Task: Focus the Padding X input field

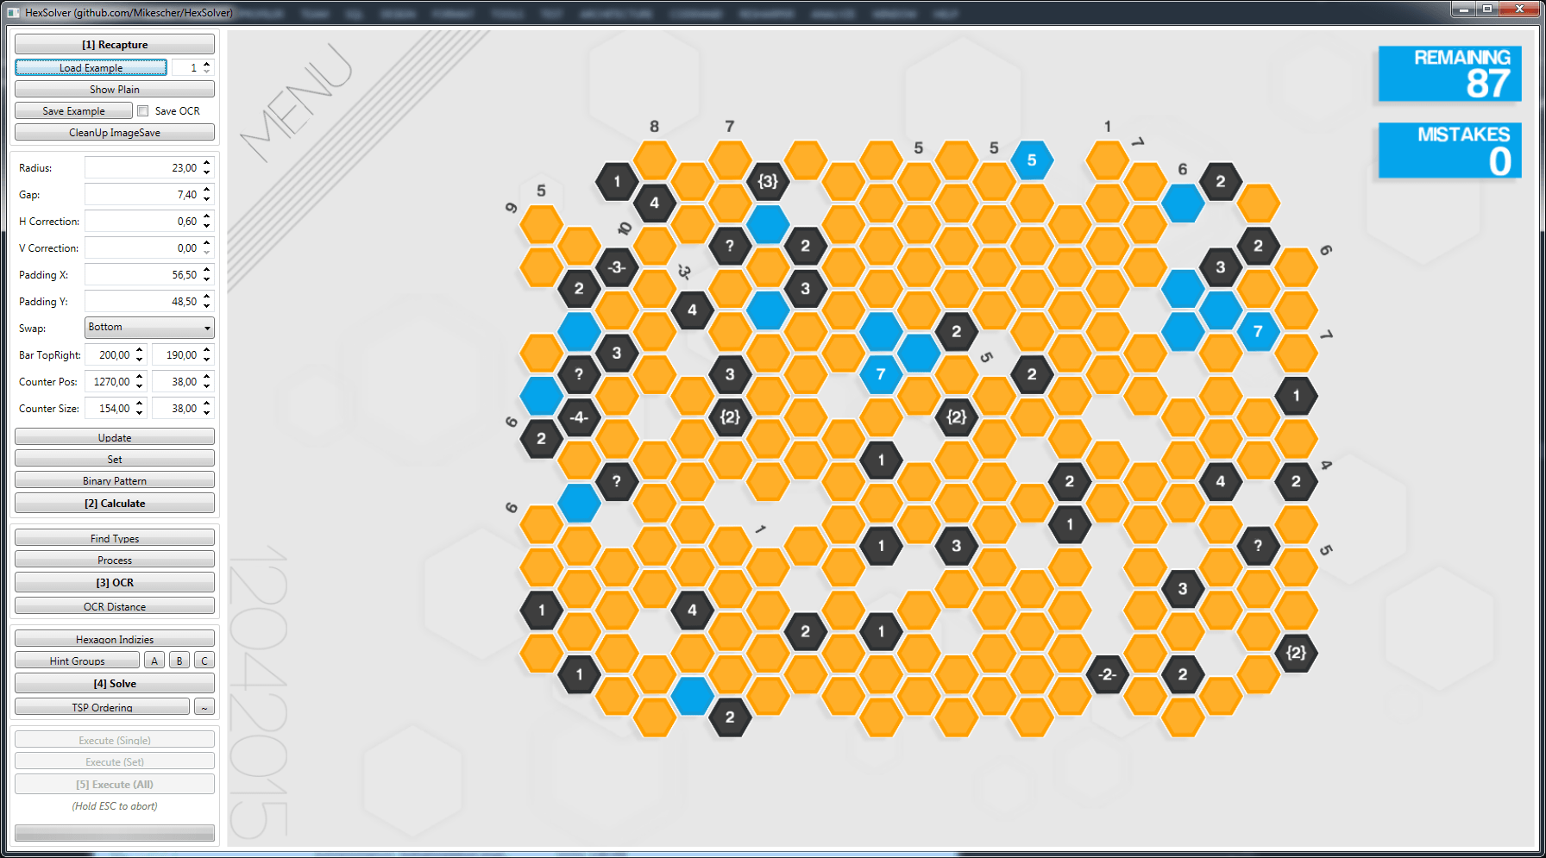Action: pyautogui.click(x=142, y=275)
